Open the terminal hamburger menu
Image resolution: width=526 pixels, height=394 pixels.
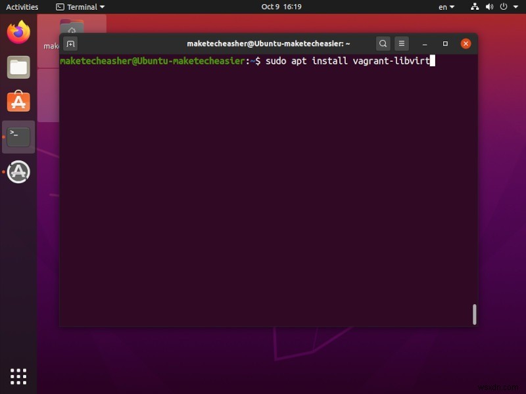coord(401,43)
